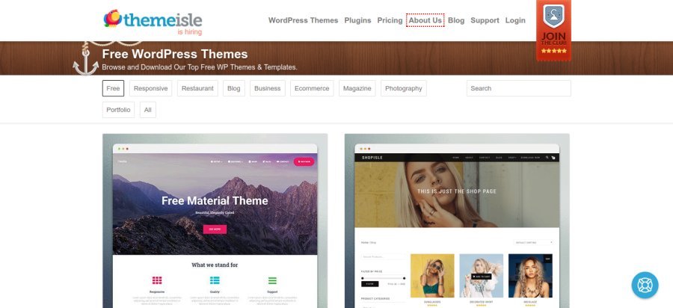This screenshot has height=308, width=673.
Task: Open WordPress Themes menu item
Action: click(x=303, y=20)
